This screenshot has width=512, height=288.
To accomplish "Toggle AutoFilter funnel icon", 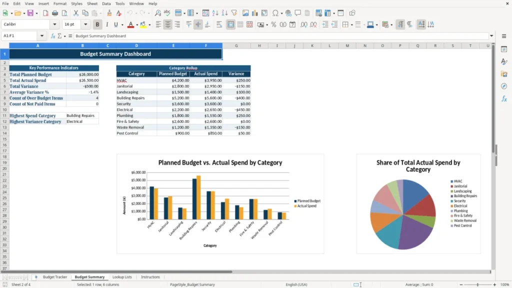I will [x=234, y=13].
